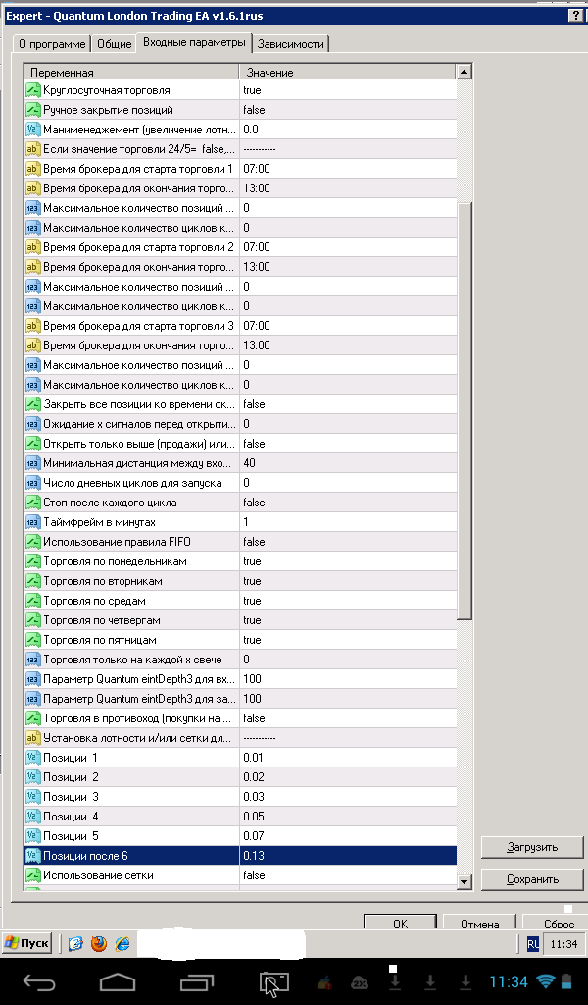Open Firefox from the quick launch bar
Image resolution: width=588 pixels, height=1005 pixels.
pyautogui.click(x=99, y=943)
